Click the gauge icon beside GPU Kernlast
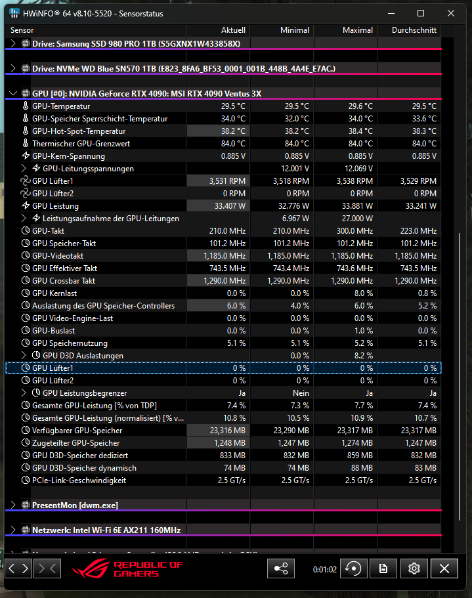Image resolution: width=472 pixels, height=598 pixels. pyautogui.click(x=26, y=293)
